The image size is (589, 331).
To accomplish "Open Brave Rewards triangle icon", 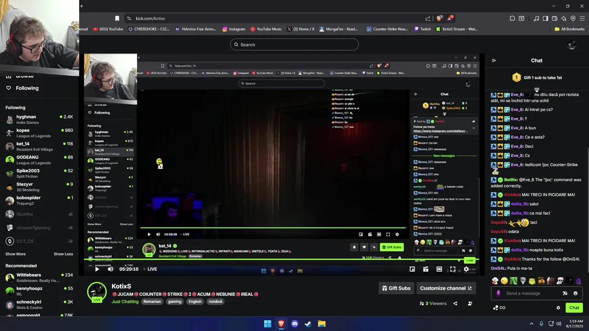I will tap(450, 18).
